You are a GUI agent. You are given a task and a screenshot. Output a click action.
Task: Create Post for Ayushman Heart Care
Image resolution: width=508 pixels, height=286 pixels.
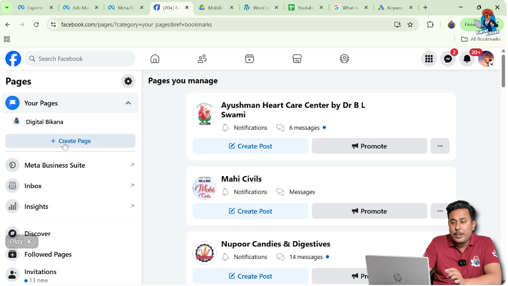pos(250,146)
